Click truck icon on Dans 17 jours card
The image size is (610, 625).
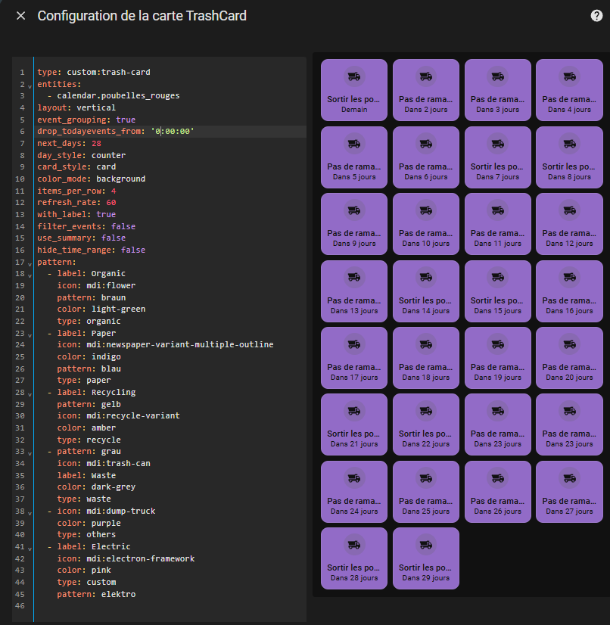pos(354,344)
